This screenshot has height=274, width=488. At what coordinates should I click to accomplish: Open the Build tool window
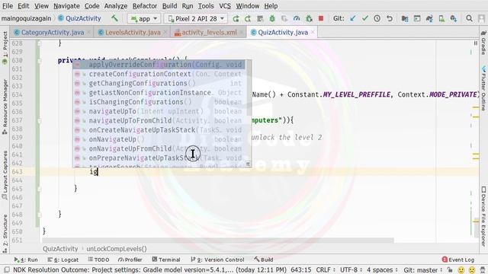click(264, 260)
